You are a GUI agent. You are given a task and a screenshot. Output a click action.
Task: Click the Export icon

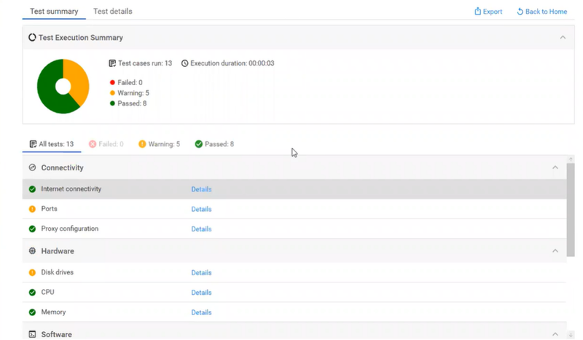pyautogui.click(x=478, y=12)
